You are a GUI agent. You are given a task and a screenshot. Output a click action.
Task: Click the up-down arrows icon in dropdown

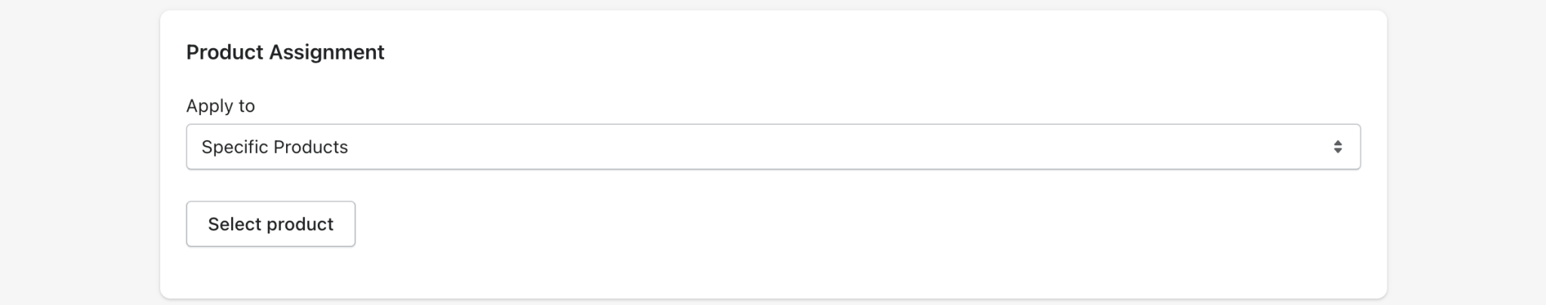click(1337, 147)
